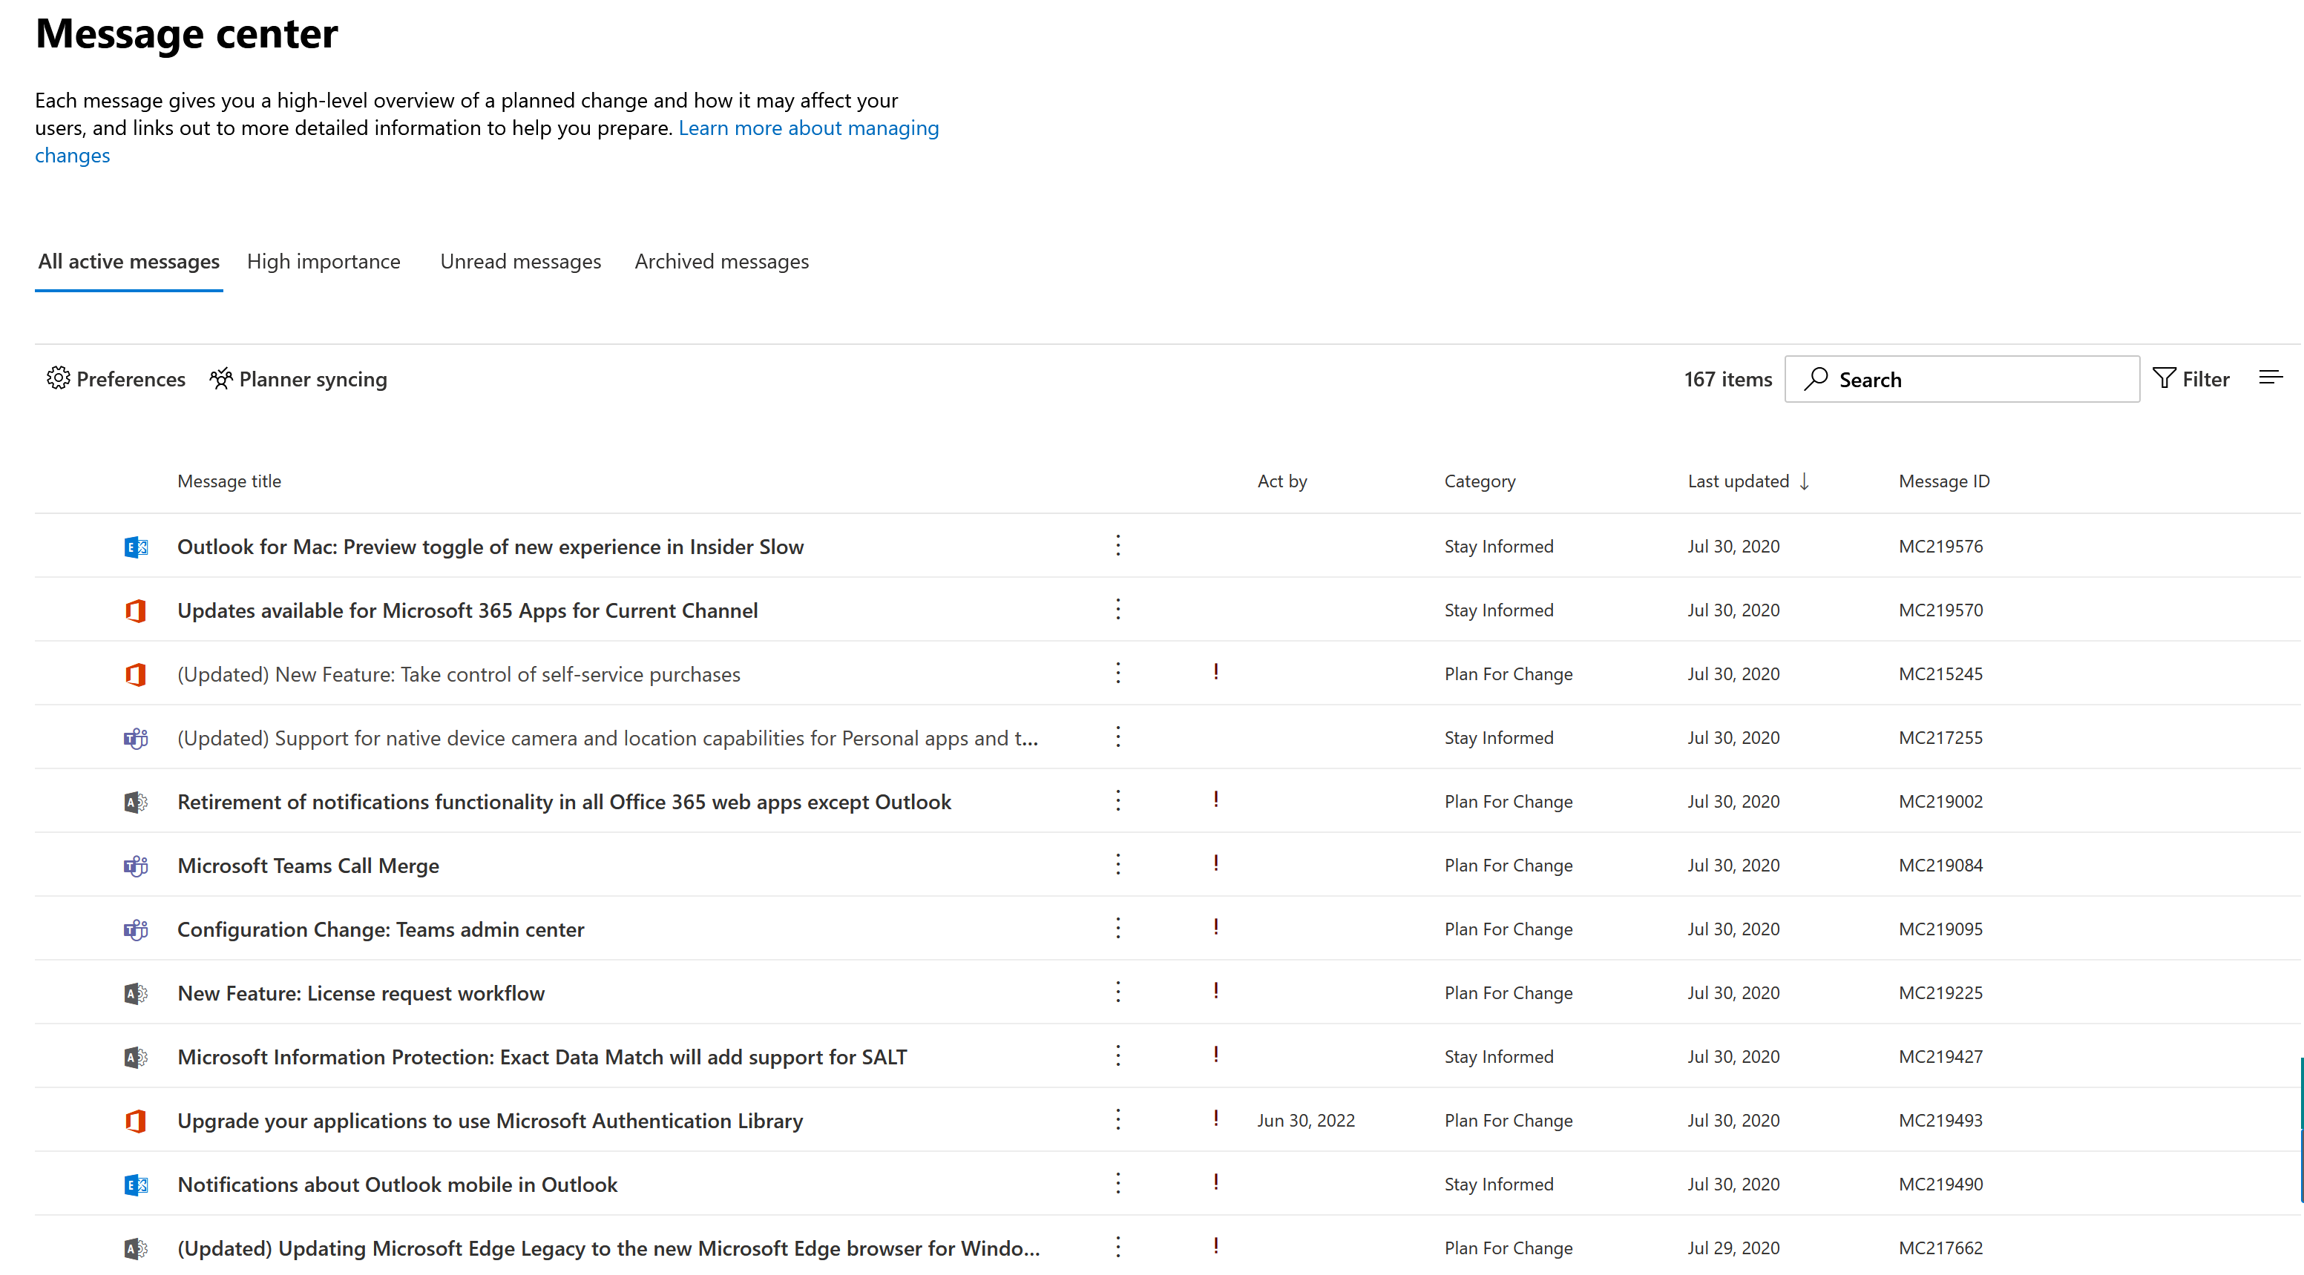Open Outlook for Mac Preview toggle message

(490, 547)
